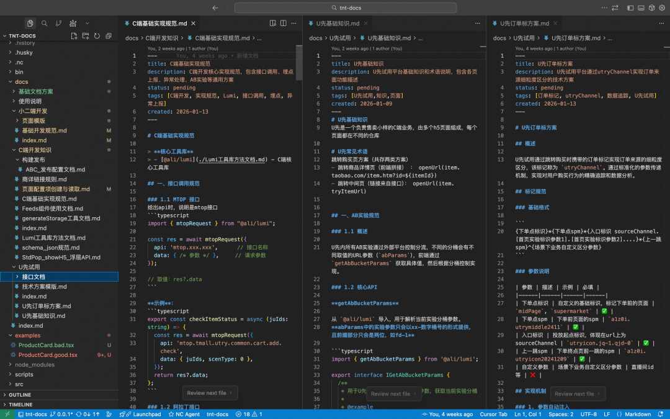Click the tnt-docs command center search box
This screenshot has height=419, width=670.
coord(346,7)
